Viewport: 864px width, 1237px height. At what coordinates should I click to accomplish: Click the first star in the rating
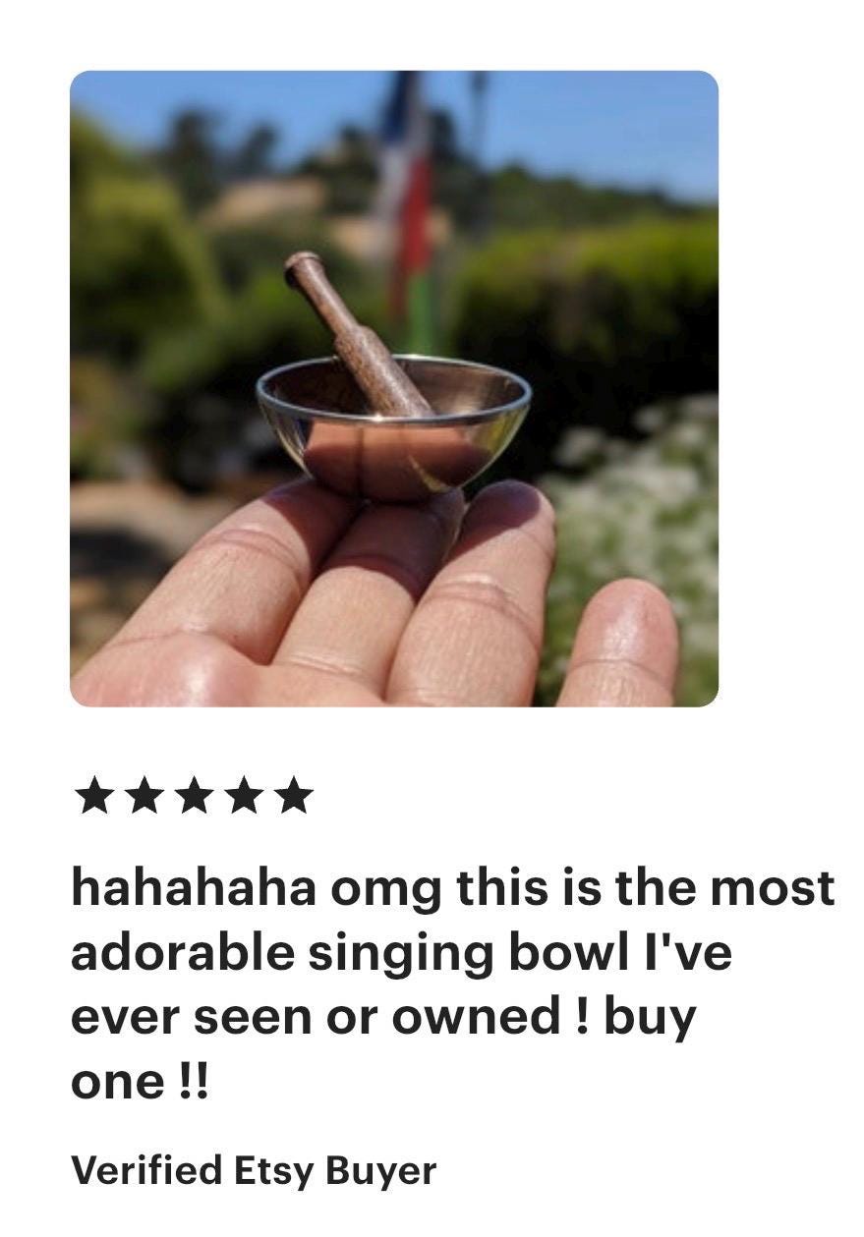94,796
